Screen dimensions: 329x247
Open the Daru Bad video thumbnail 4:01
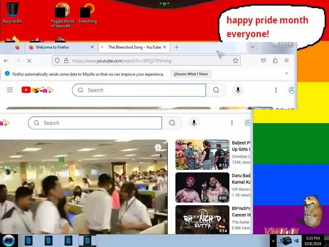point(202,188)
